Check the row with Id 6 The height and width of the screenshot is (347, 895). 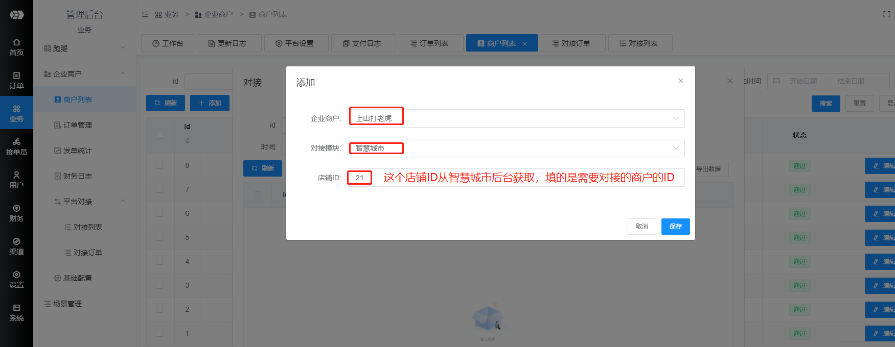pyautogui.click(x=159, y=213)
